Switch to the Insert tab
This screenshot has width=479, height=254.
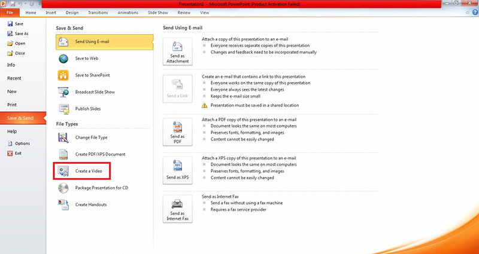[x=51, y=13]
